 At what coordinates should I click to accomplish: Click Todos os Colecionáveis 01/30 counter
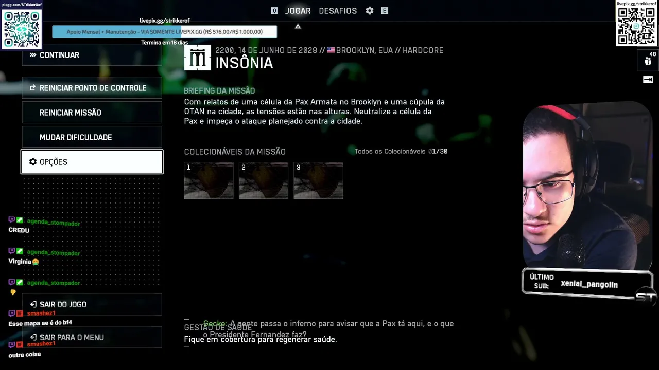coord(401,151)
